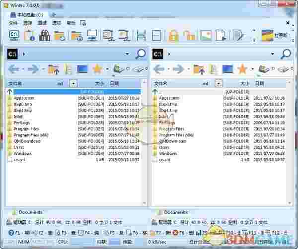Expand the left path breadcrumb arrow
298x249 pixels.
click(x=24, y=54)
